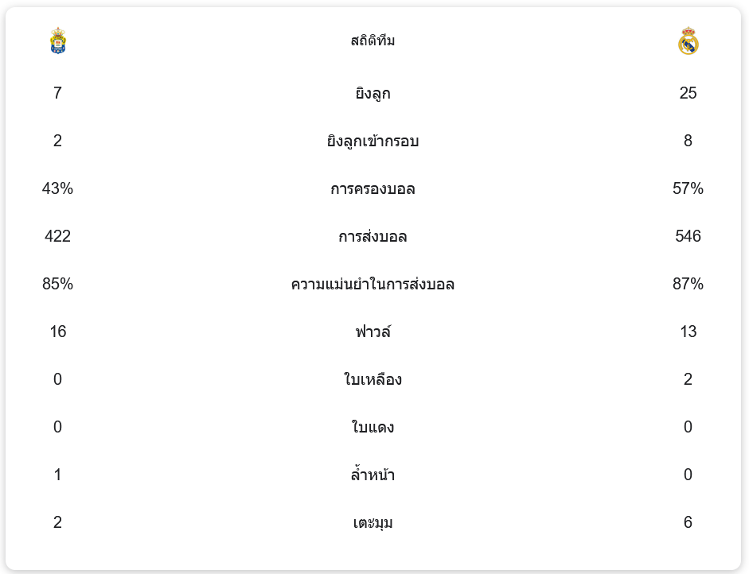
Task: Click the 422 passes value
Action: click(x=57, y=235)
